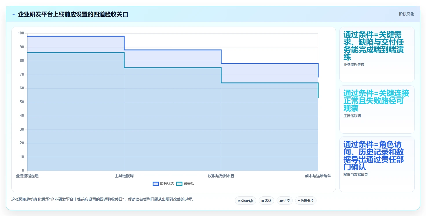Click y-axis value 50
The height and width of the screenshot is (216, 426).
(22, 102)
